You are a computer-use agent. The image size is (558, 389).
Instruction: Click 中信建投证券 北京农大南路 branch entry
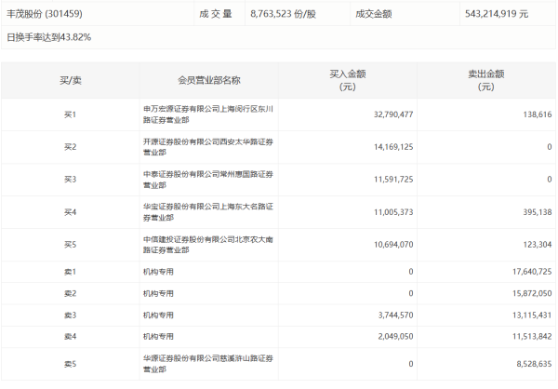[x=205, y=244]
